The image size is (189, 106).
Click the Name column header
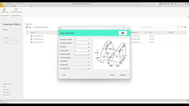[33, 32]
